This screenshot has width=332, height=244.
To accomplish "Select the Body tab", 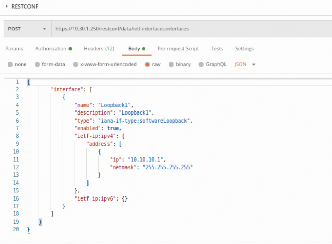I will tap(134, 49).
